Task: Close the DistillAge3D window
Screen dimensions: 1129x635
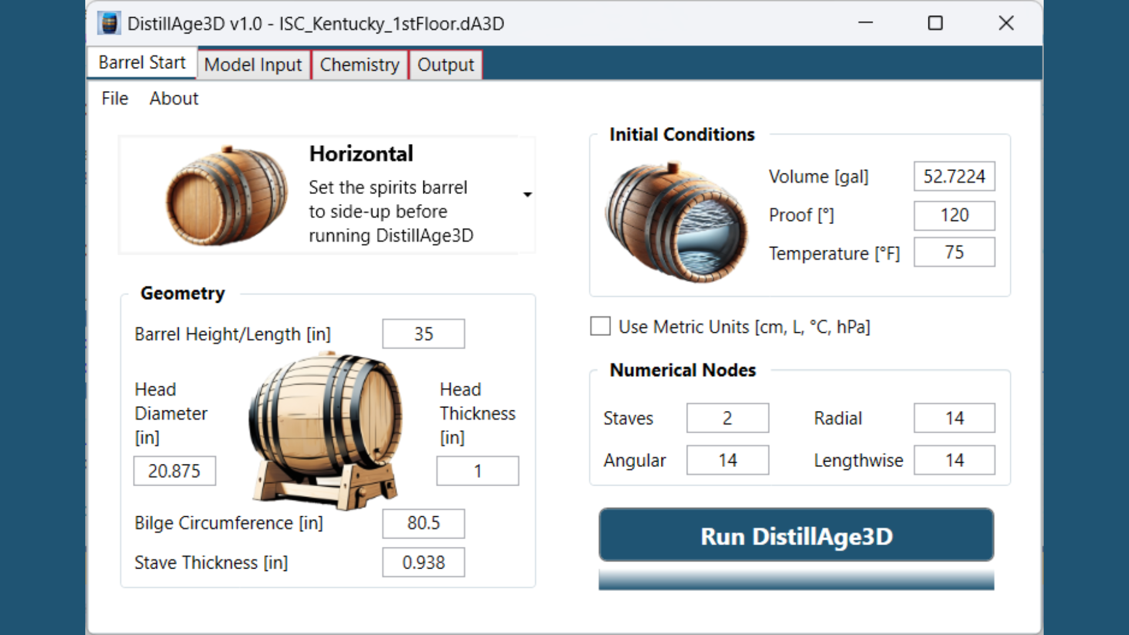Action: pyautogui.click(x=1006, y=24)
